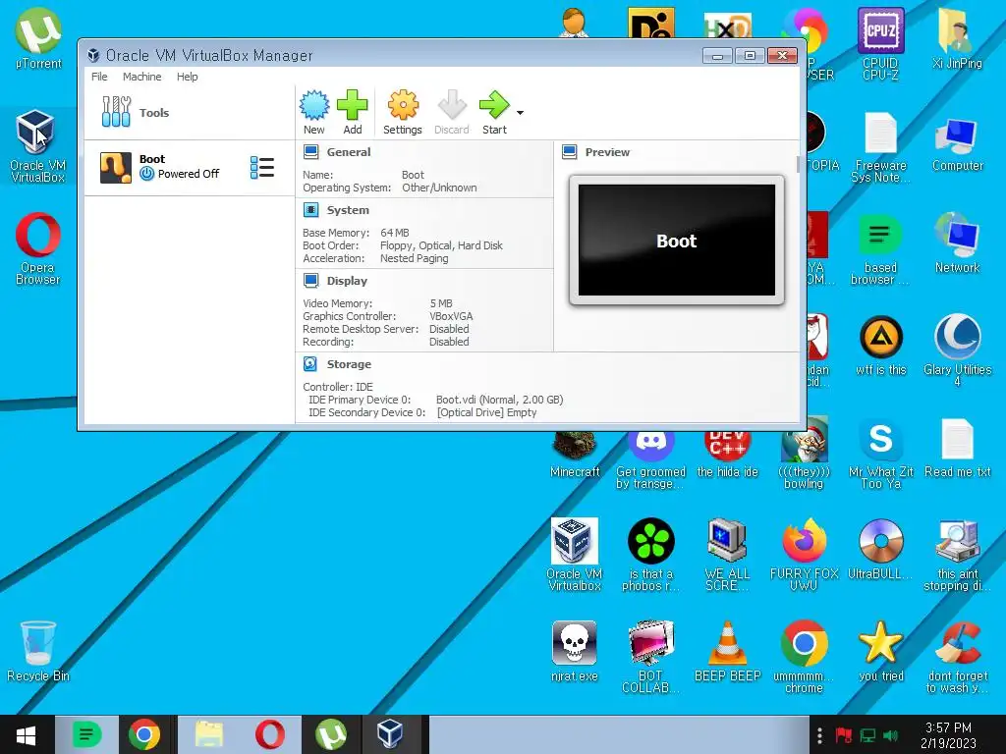Select the Recycle Bin icon

pyautogui.click(x=38, y=651)
